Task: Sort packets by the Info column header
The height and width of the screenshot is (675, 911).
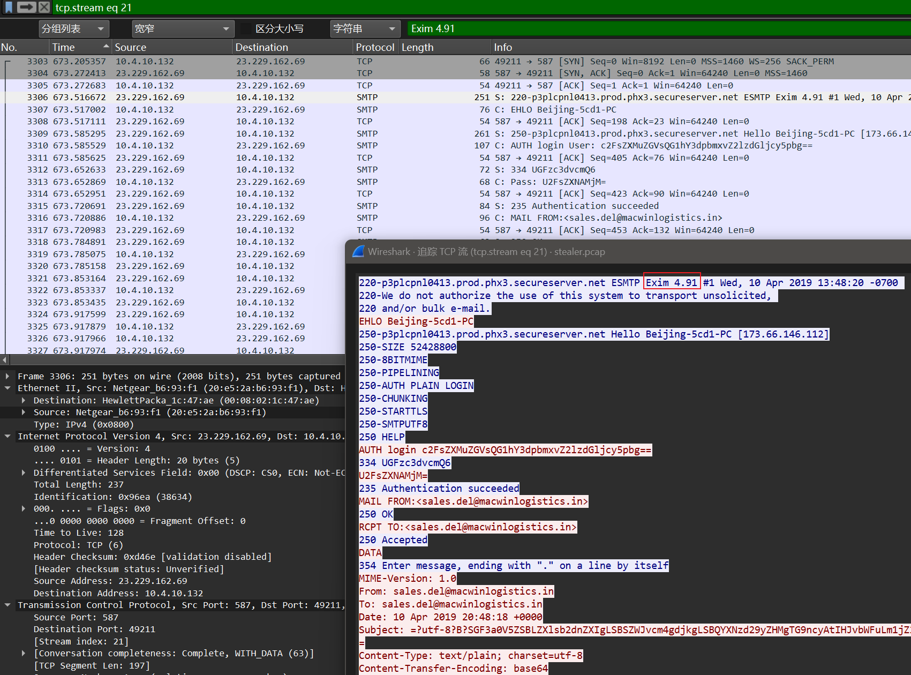Action: click(x=701, y=47)
